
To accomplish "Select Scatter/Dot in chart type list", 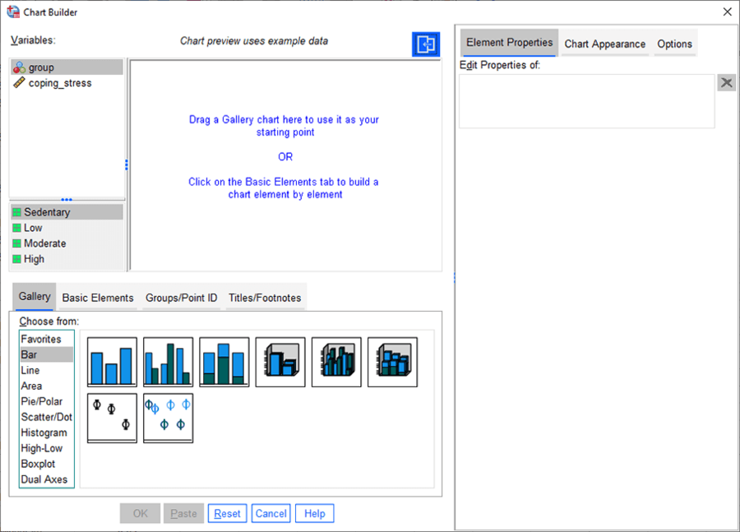I will click(46, 417).
